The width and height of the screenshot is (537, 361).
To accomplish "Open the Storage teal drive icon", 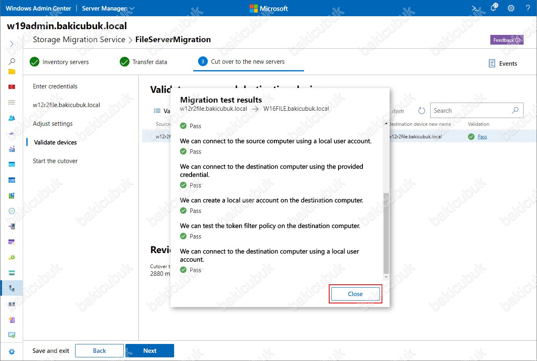I will tap(12, 273).
